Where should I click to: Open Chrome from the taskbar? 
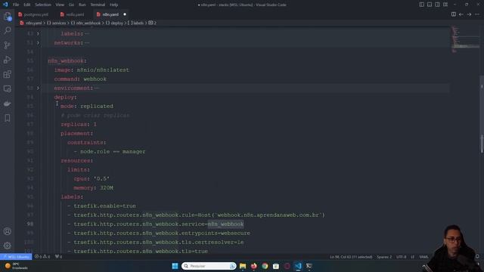click(265, 266)
